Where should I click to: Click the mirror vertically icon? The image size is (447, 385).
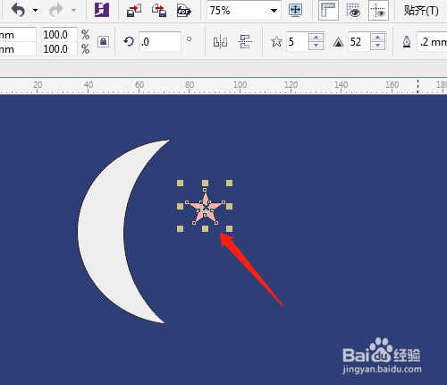(245, 42)
